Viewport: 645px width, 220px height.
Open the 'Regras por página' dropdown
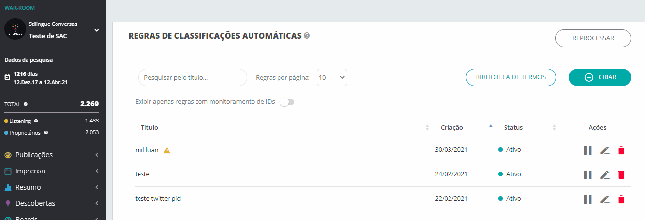click(x=332, y=77)
